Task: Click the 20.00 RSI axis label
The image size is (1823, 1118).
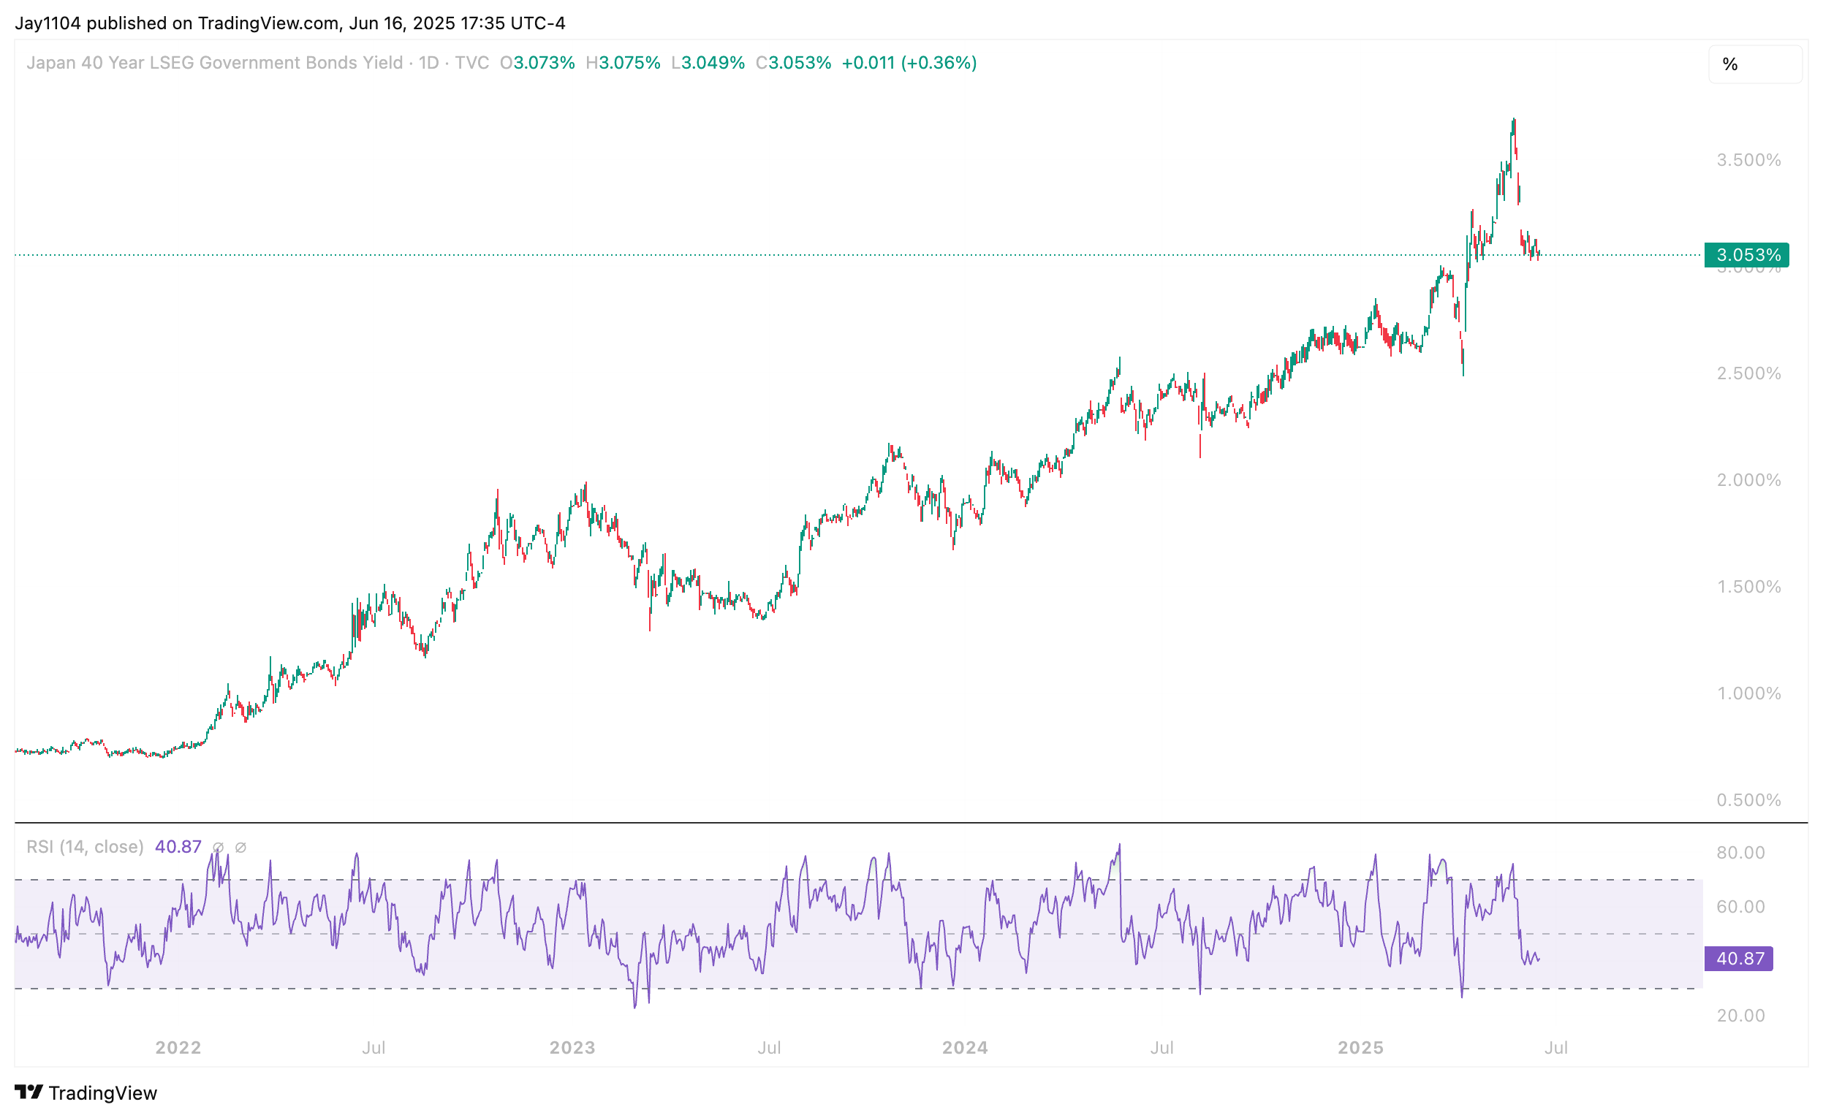Action: [1741, 1016]
